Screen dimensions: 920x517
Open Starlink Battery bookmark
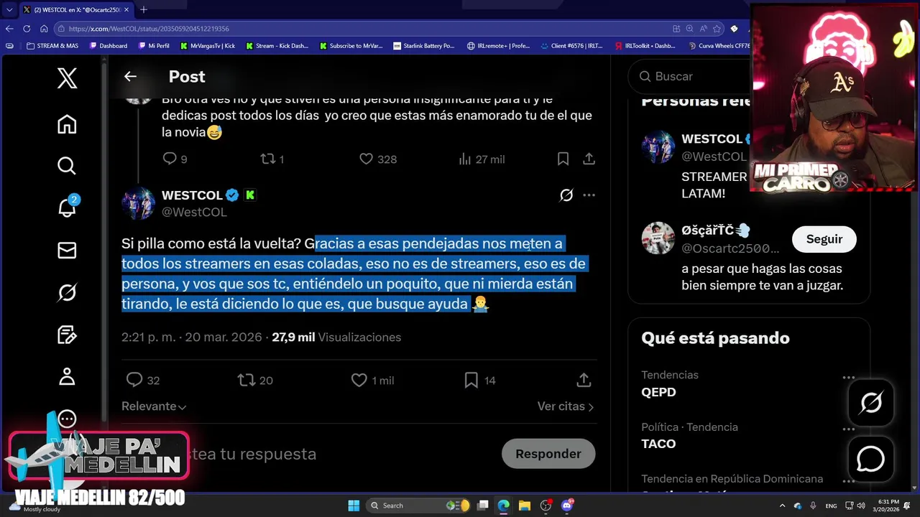tap(424, 45)
